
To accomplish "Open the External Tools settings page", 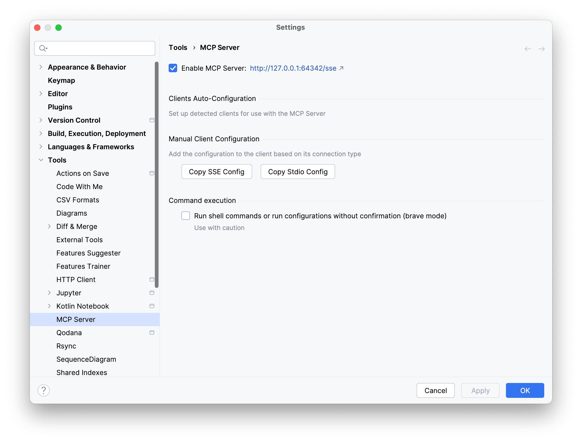I will (80, 240).
